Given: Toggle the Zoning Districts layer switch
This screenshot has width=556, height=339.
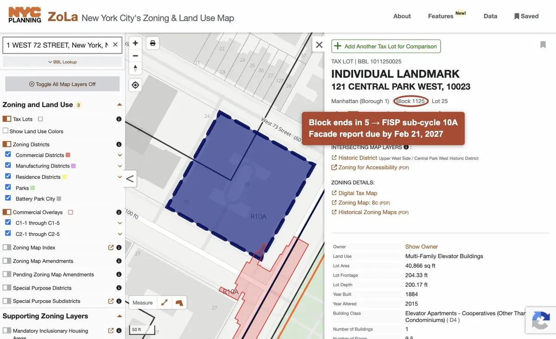Looking at the screenshot, I should click(x=6, y=144).
